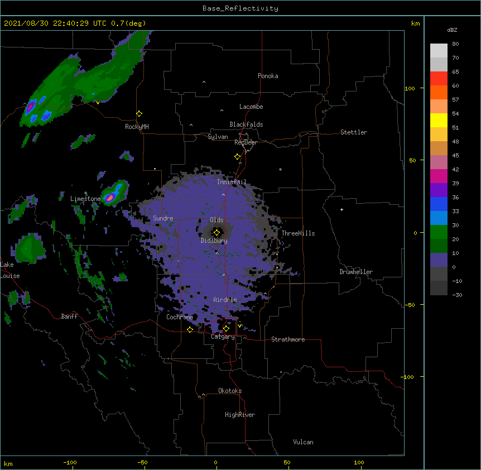Click the Vulcan label
This screenshot has width=481, height=470.
(303, 442)
